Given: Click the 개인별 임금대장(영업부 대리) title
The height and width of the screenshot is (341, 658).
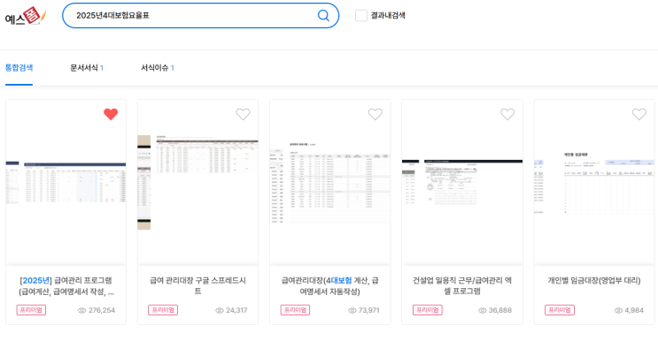Looking at the screenshot, I should [594, 280].
